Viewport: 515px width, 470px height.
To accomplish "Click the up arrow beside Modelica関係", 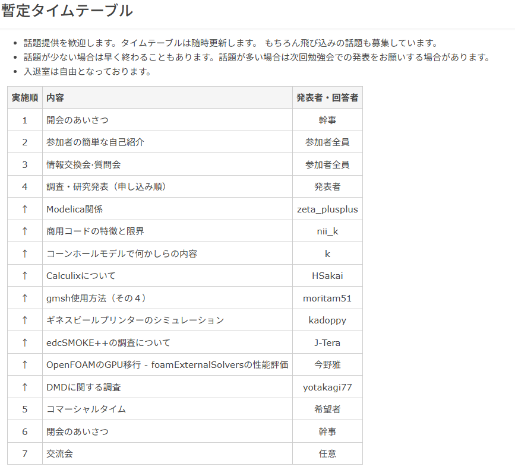I will [x=25, y=209].
